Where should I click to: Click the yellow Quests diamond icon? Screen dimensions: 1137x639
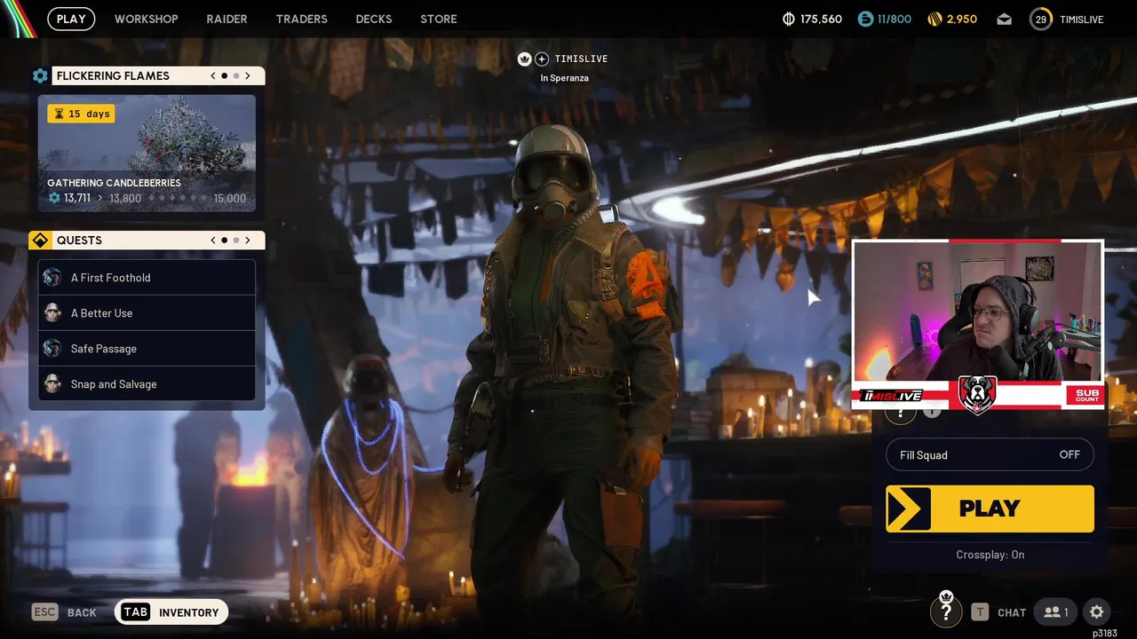(x=40, y=241)
